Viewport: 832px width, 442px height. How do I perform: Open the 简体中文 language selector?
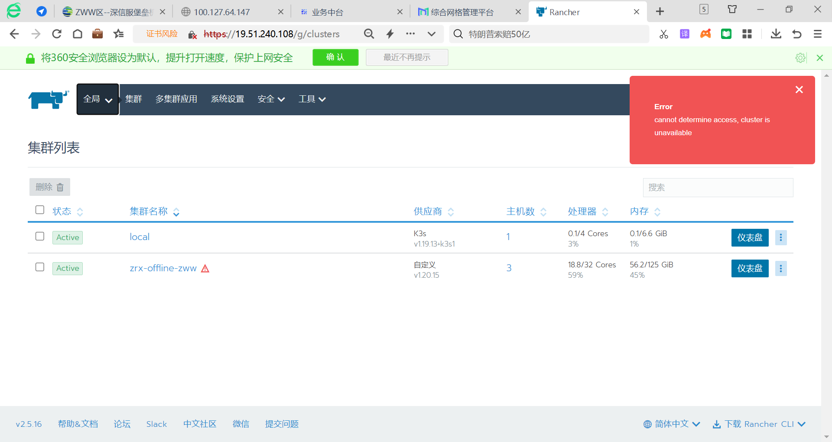[672, 424]
